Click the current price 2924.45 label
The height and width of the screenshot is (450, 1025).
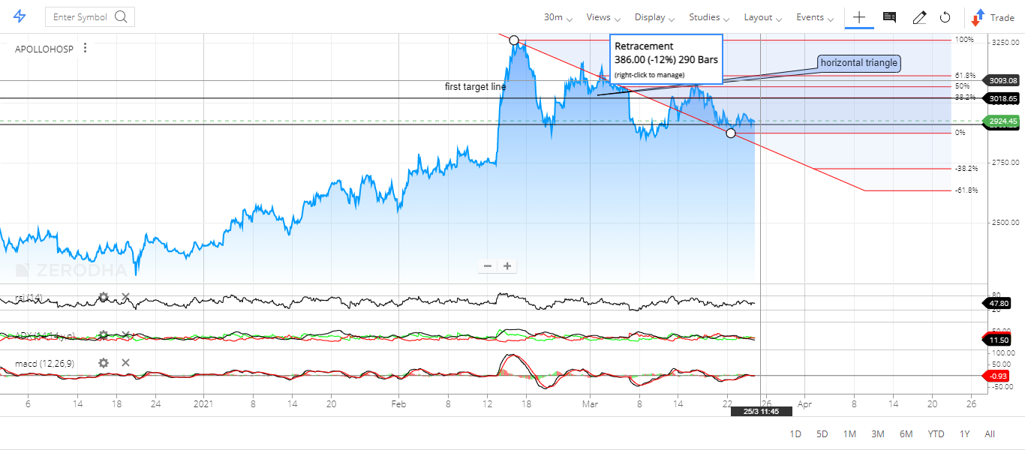(1002, 121)
